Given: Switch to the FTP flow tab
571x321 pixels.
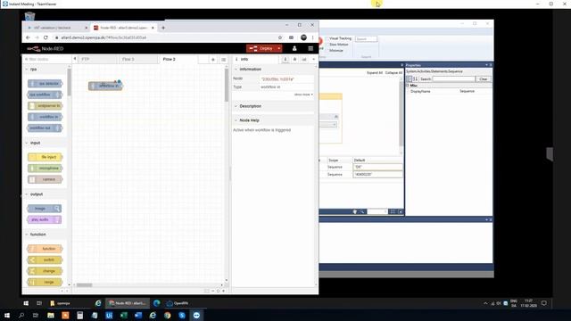Looking at the screenshot, I should [97, 60].
